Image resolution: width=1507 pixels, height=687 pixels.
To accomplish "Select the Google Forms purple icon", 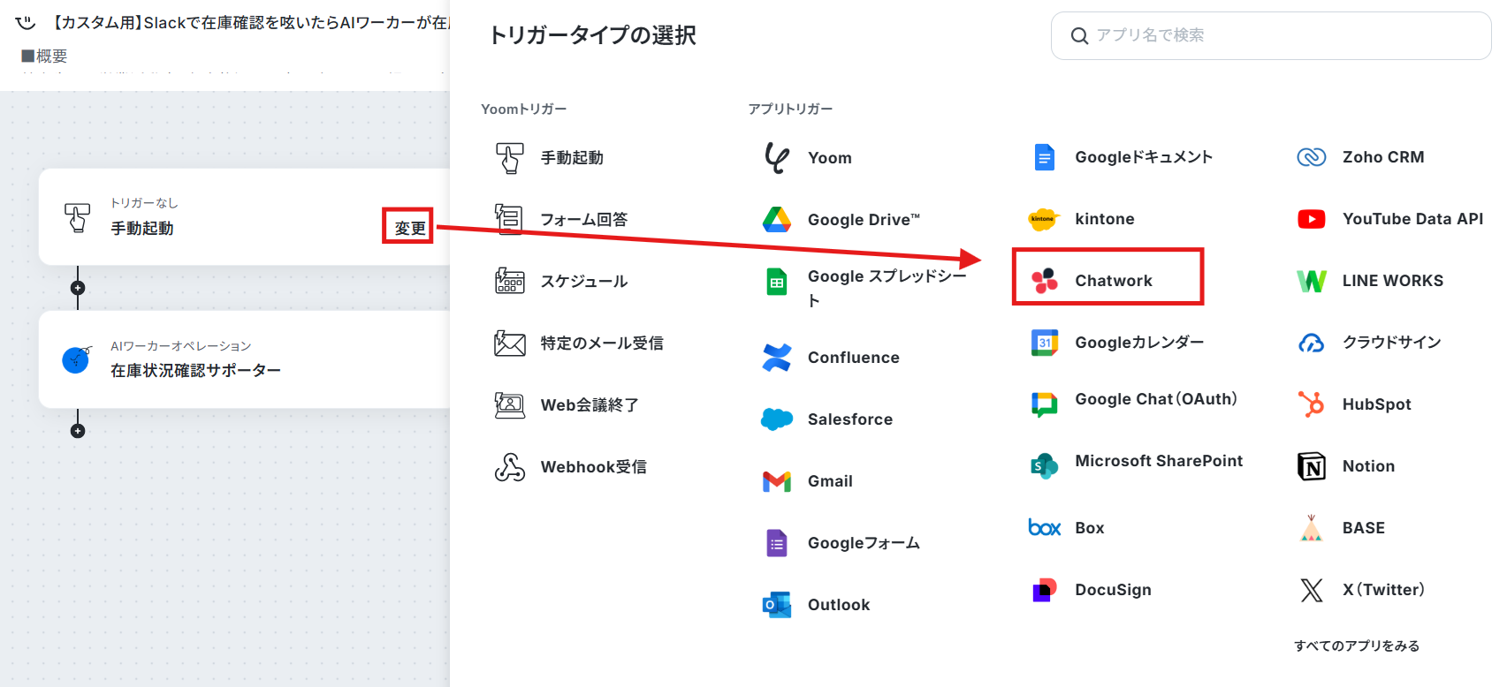I will coord(777,543).
